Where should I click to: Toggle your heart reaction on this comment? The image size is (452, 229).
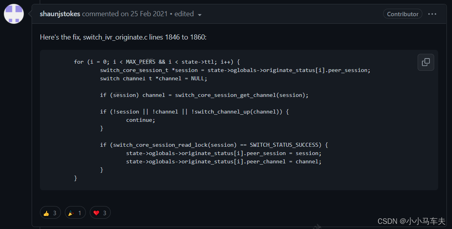100,212
